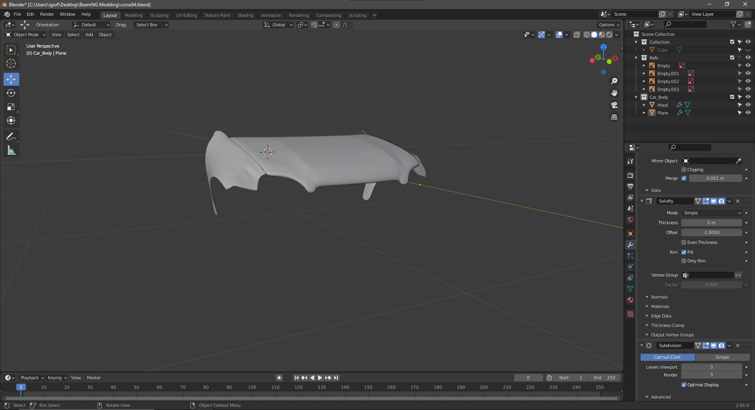Screen dimensions: 755x410
Task: Enable Even Thickness checkbox
Action: pos(684,242)
